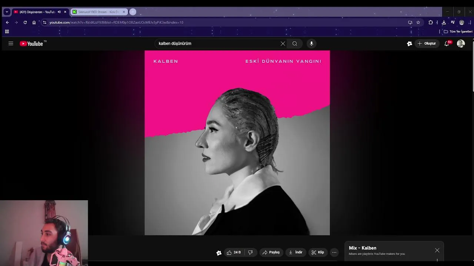Viewport: 474px width, 266px height.
Task: Close the Düşünürüm YouTube tab
Action: tap(65, 12)
